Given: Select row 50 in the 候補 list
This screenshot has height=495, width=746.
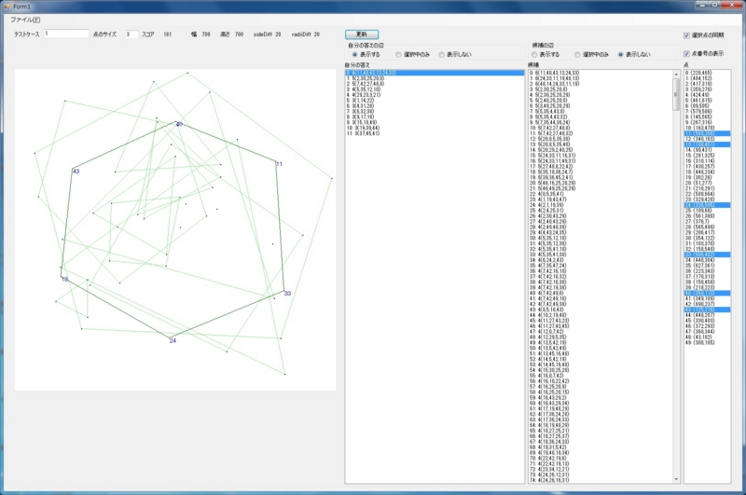Looking at the screenshot, I should [601, 348].
